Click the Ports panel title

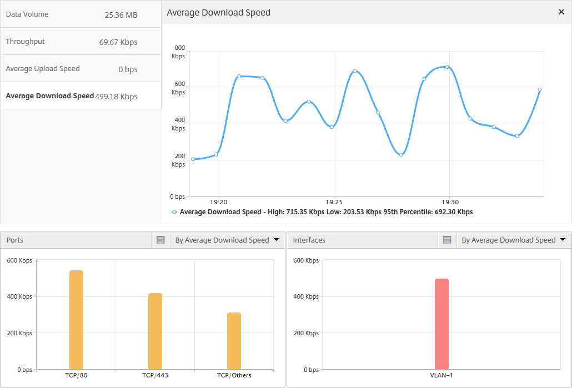(x=15, y=240)
